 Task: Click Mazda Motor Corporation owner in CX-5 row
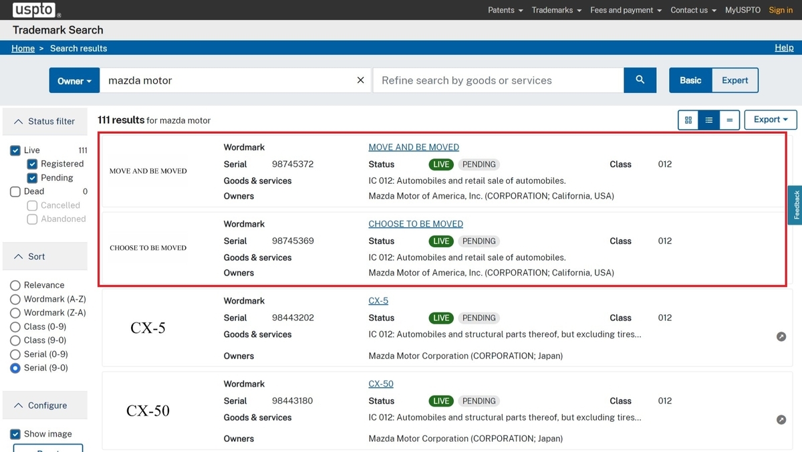(466, 356)
